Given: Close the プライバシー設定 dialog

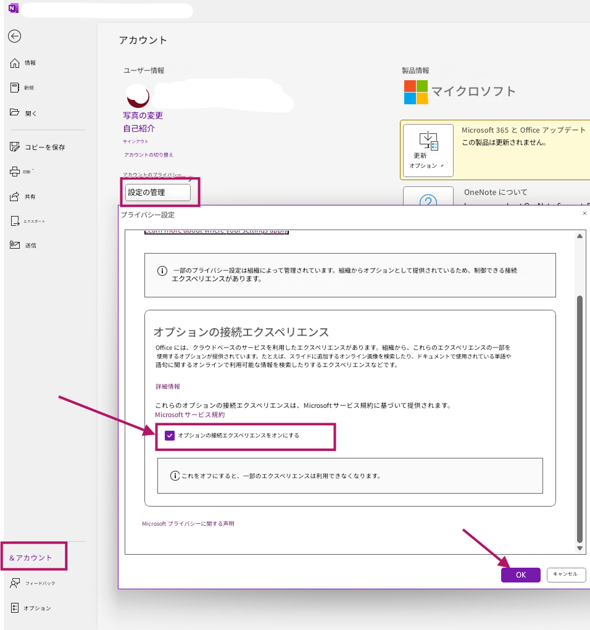Looking at the screenshot, I should [x=584, y=213].
